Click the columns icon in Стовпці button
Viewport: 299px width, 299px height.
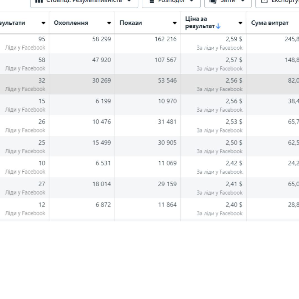tap(39, 1)
